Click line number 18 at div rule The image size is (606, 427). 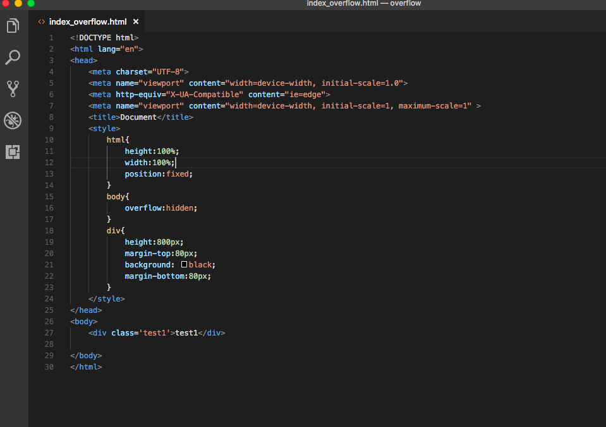(49, 231)
